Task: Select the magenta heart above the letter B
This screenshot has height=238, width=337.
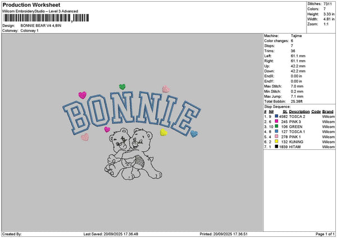Action: point(83,95)
